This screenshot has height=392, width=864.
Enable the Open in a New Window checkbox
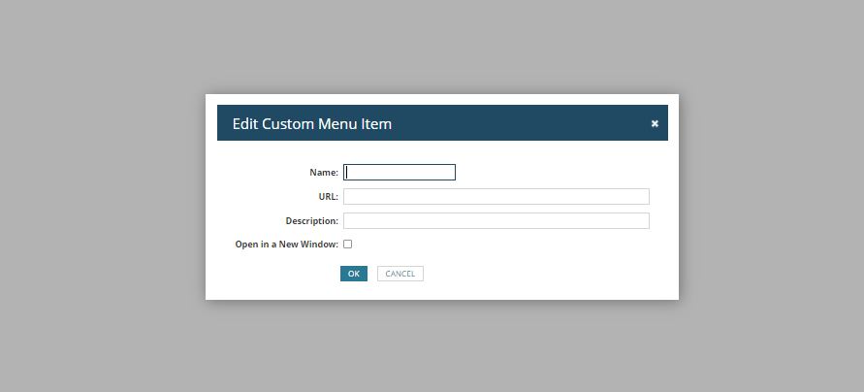(x=348, y=245)
